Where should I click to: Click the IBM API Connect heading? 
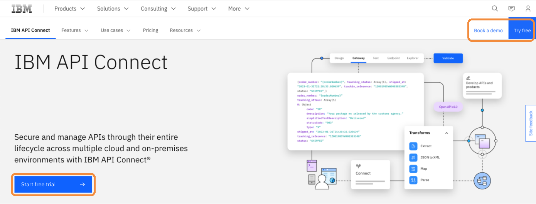point(91,62)
